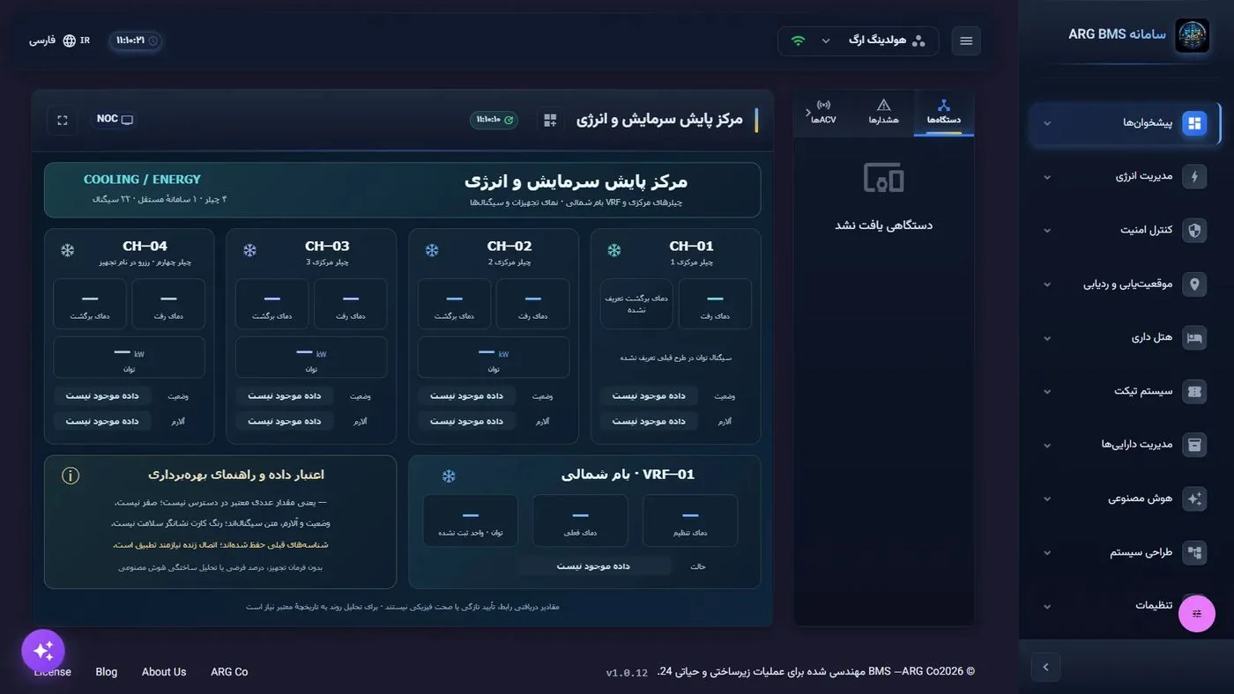Click the snowflake icon on the CH-03 card
The image size is (1234, 694).
pos(249,251)
